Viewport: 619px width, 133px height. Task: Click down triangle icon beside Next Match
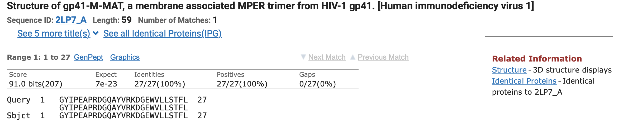pos(303,57)
